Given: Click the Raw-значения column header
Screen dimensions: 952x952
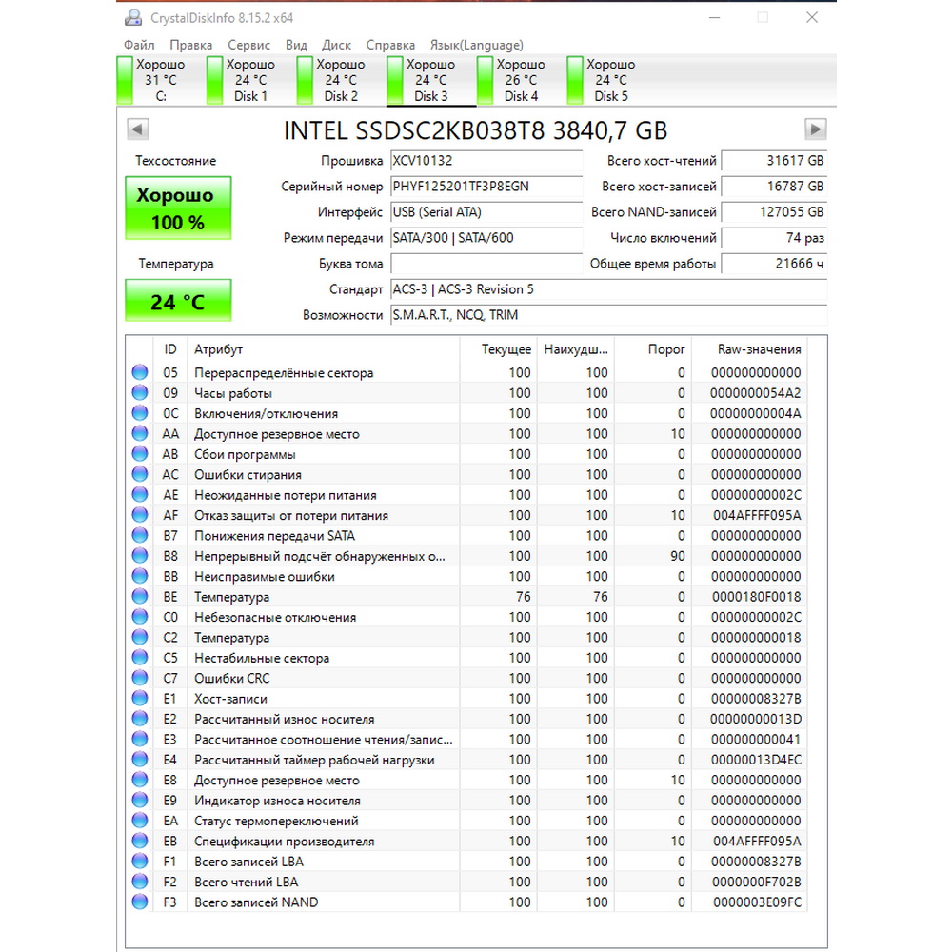Looking at the screenshot, I should coord(759,349).
